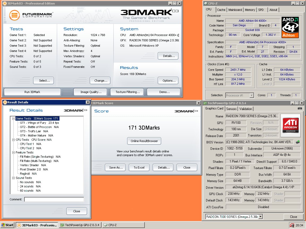Click the GPU Clock 230 MHz field

[x=233, y=194]
